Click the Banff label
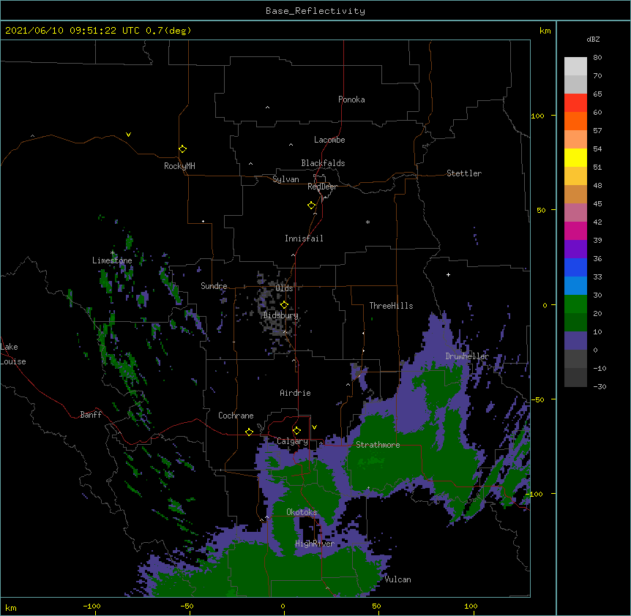 [91, 415]
